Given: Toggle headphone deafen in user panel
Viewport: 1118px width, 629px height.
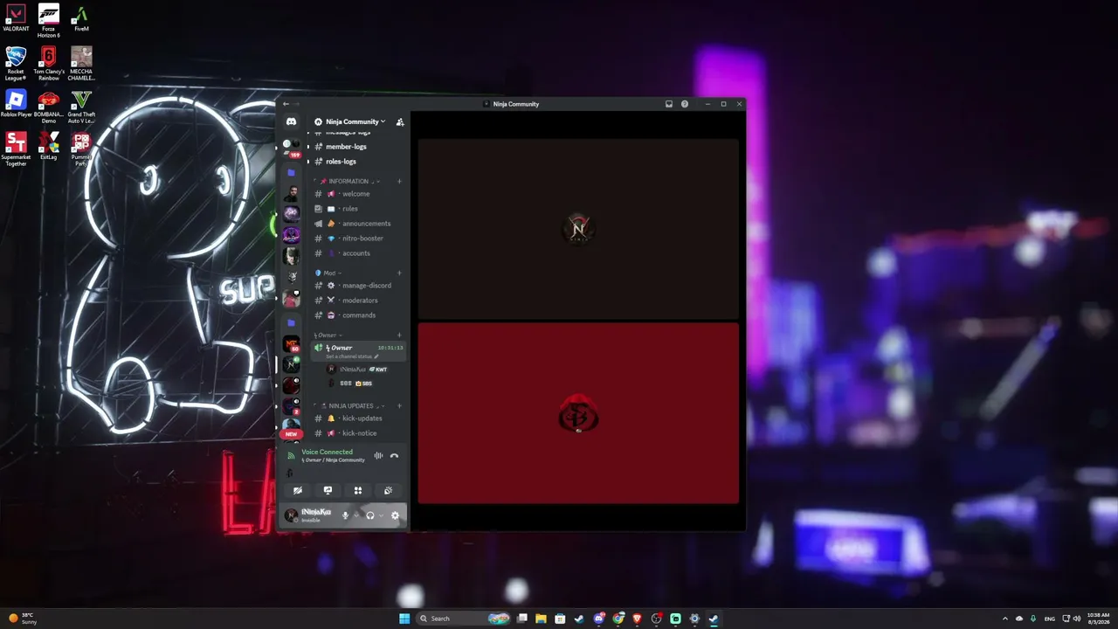Looking at the screenshot, I should click(369, 515).
